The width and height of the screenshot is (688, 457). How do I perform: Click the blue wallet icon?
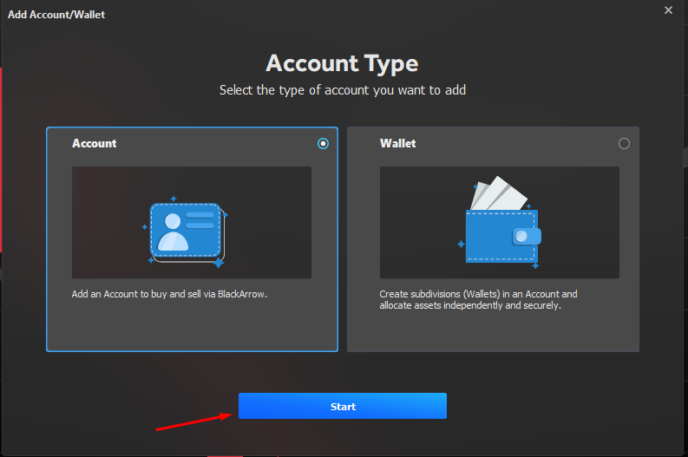pos(501,235)
